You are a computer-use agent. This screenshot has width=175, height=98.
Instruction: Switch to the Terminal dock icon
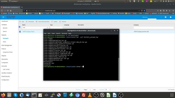point(34,95)
